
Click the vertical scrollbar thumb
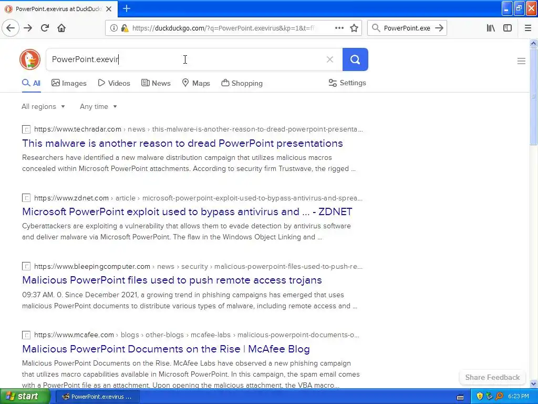533,97
